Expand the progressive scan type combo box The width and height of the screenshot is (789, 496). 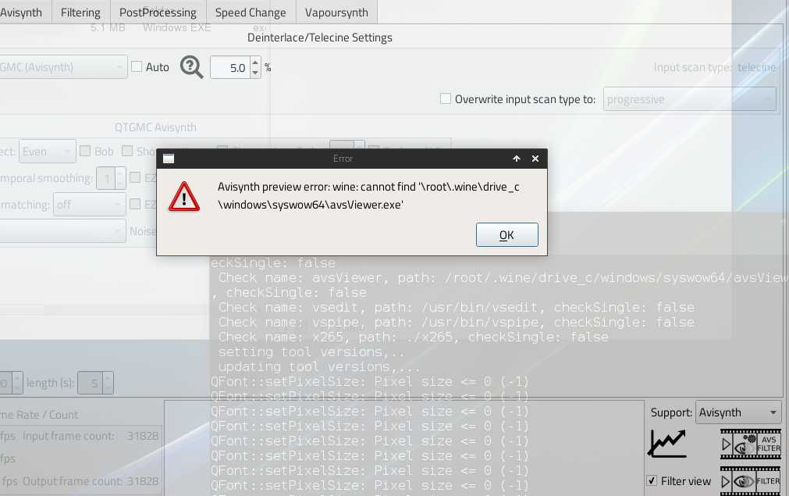click(x=689, y=99)
